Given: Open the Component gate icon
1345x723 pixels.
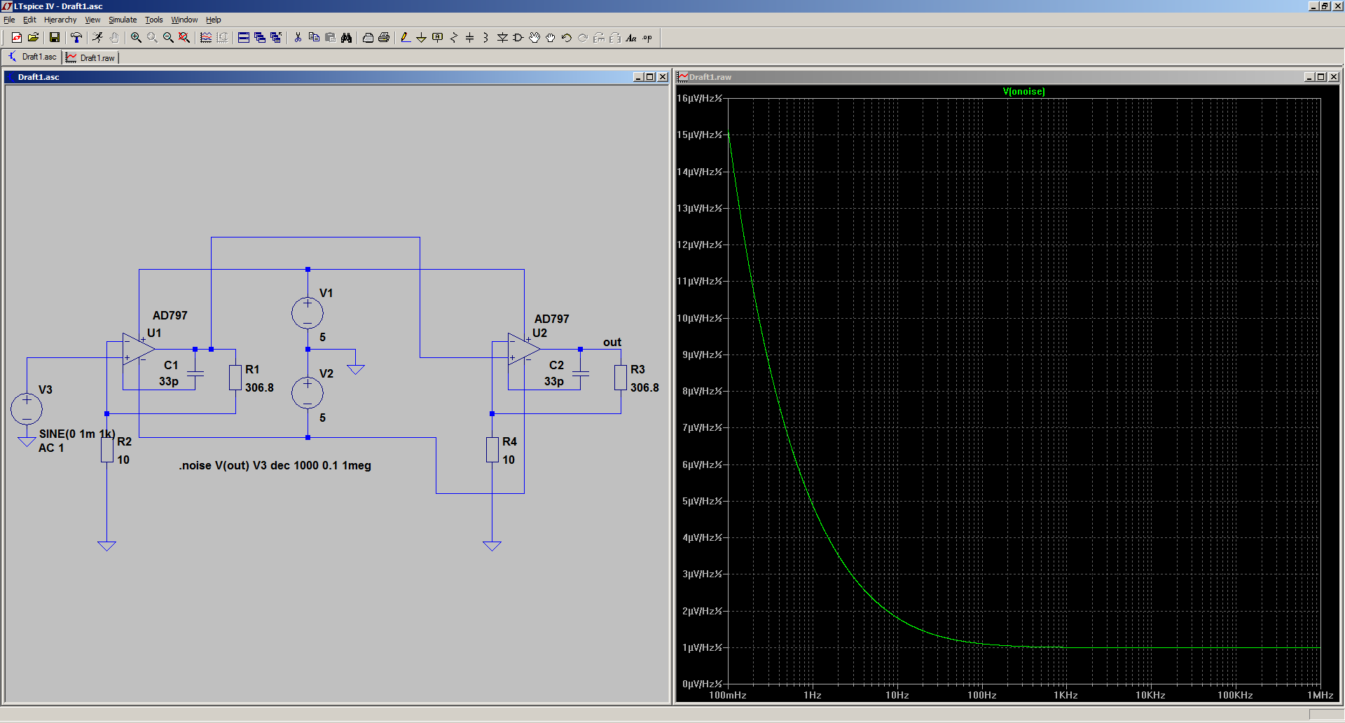Looking at the screenshot, I should coord(518,38).
